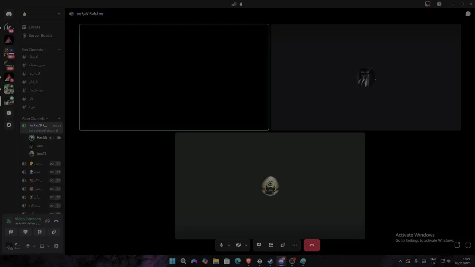Join voice channel with skull emoji
The image size is (475, 267).
41,172
